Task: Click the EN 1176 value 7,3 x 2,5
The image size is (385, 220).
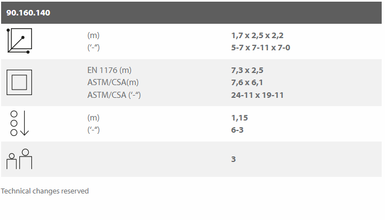Action: click(247, 70)
